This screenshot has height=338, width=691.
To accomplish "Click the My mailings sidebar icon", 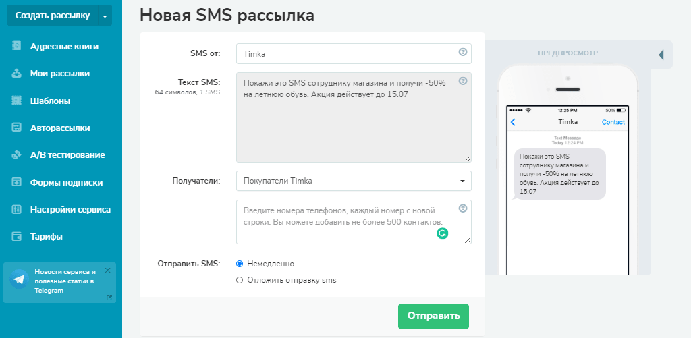I will 17,74.
